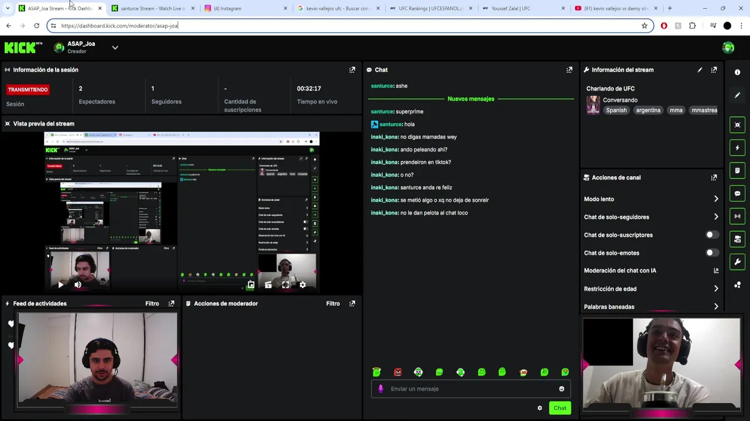Insert the angry red emote
750x421 pixels.
[398, 372]
